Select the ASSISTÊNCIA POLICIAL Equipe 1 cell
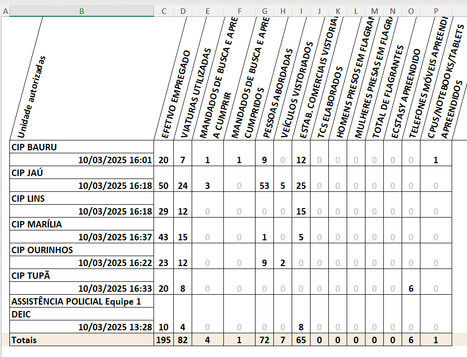 (x=82, y=301)
